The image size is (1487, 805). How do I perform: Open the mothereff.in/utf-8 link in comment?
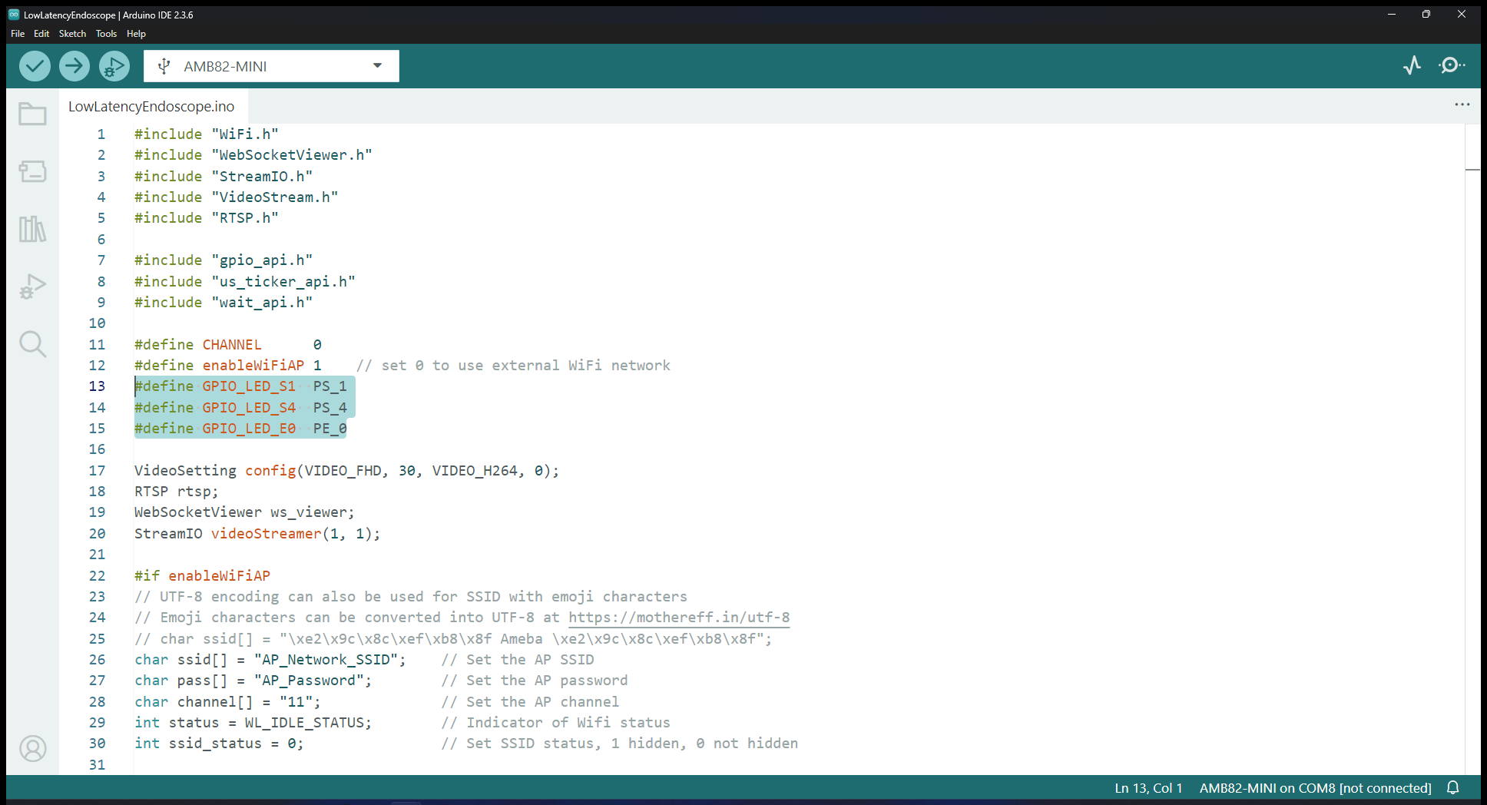tap(678, 618)
